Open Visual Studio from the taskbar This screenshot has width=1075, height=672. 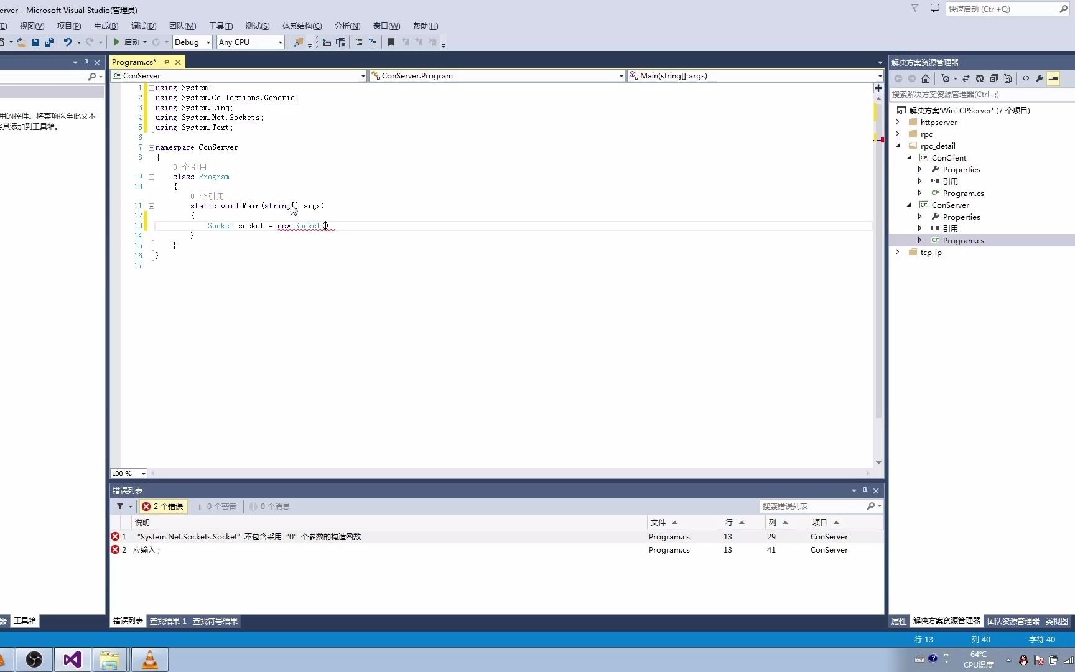pos(73,660)
